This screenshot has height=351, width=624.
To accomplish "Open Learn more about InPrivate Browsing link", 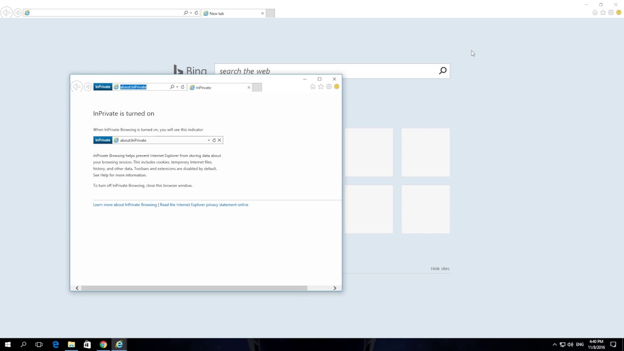I will point(125,205).
